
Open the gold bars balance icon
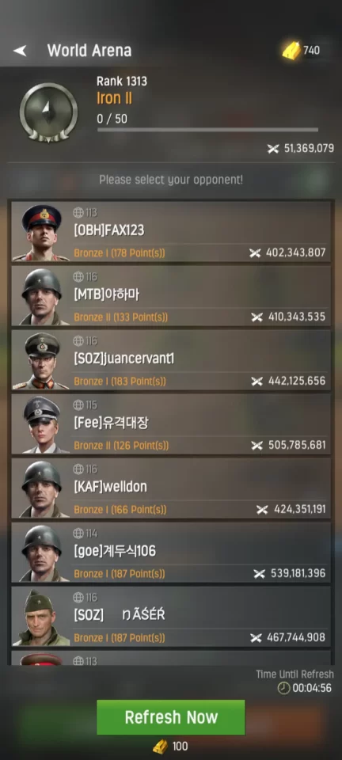tap(291, 50)
